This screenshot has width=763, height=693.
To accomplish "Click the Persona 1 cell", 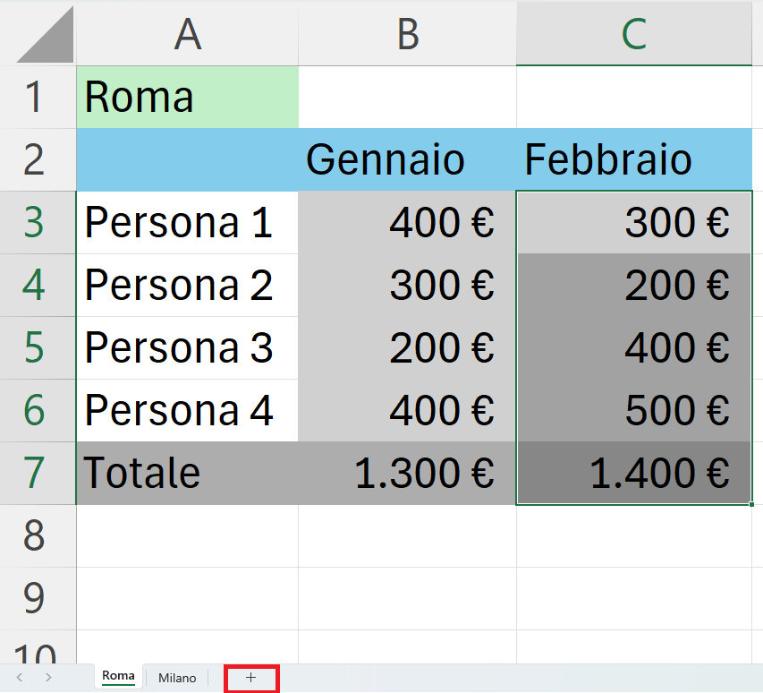I will (187, 223).
